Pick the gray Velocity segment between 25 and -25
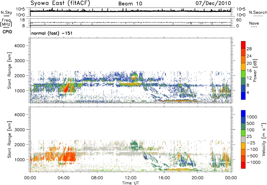267x185 pixels. click(x=243, y=139)
